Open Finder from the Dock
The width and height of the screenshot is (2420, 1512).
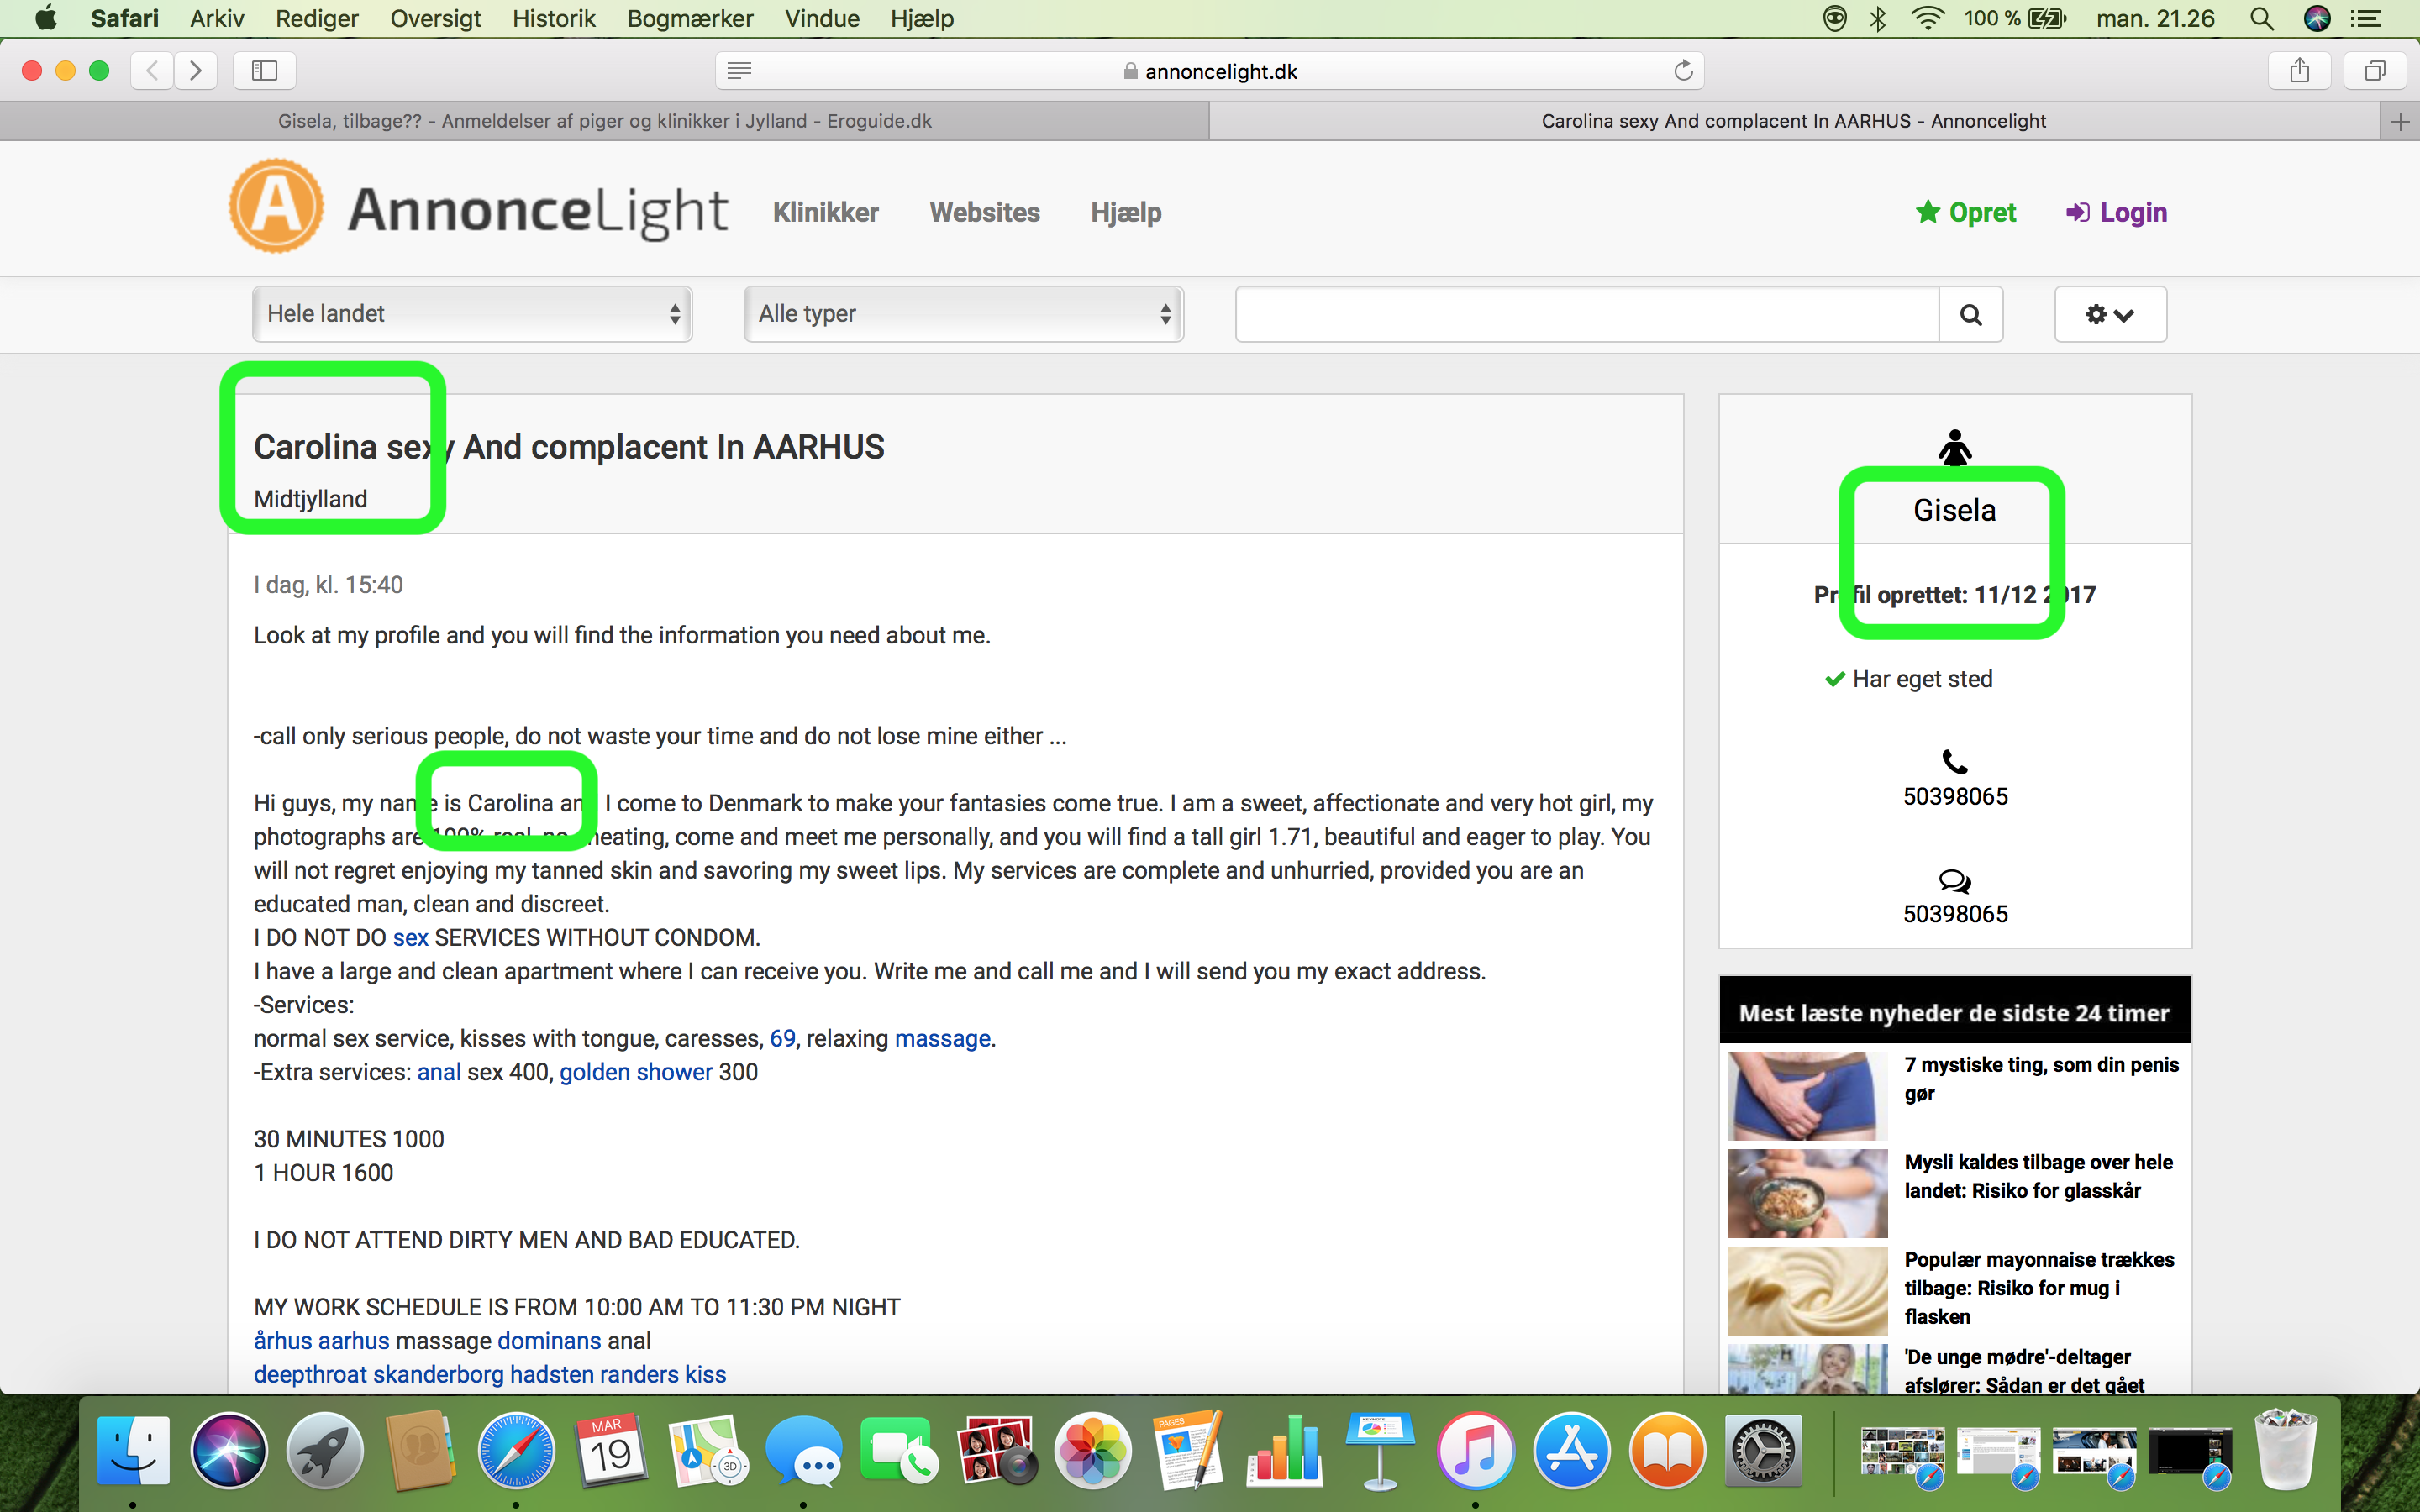pyautogui.click(x=133, y=1450)
